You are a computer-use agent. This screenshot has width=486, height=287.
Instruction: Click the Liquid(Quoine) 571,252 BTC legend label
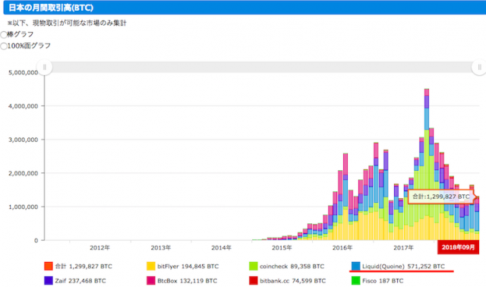click(403, 266)
